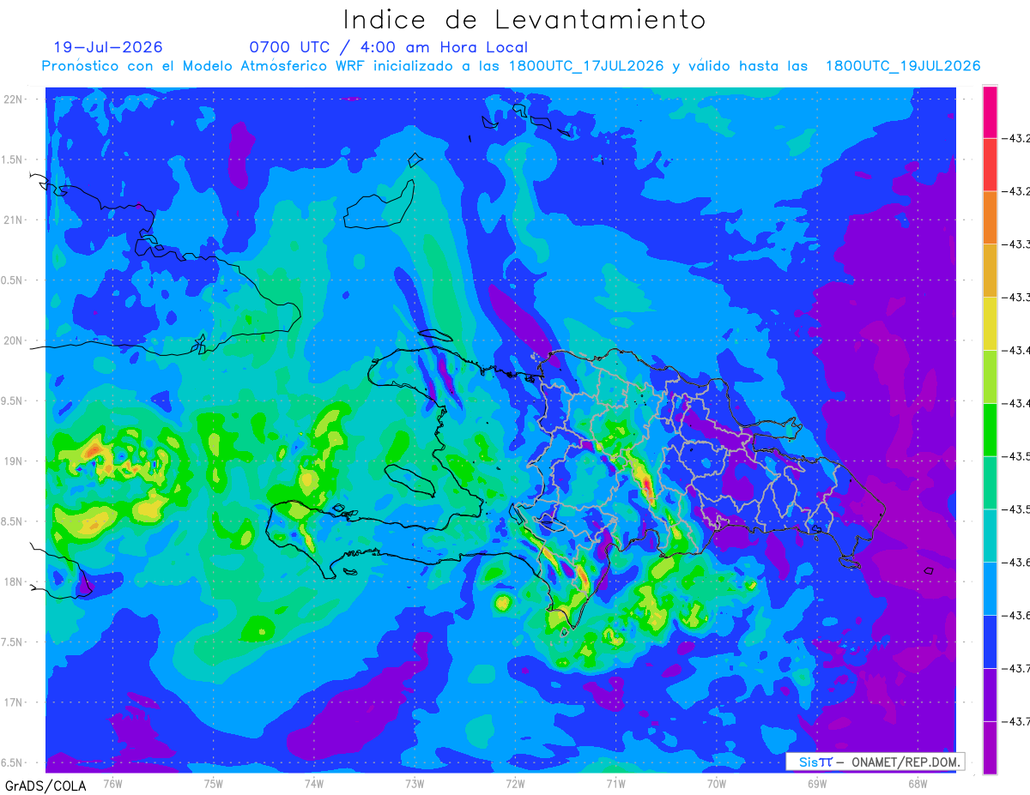Click the 21N latitude label
This screenshot has width=1030, height=795.
coord(15,220)
